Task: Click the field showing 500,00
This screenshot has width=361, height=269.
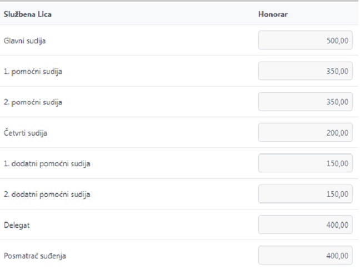Action: 305,40
